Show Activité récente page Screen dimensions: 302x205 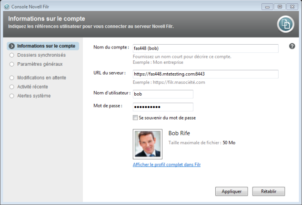pos(32,87)
